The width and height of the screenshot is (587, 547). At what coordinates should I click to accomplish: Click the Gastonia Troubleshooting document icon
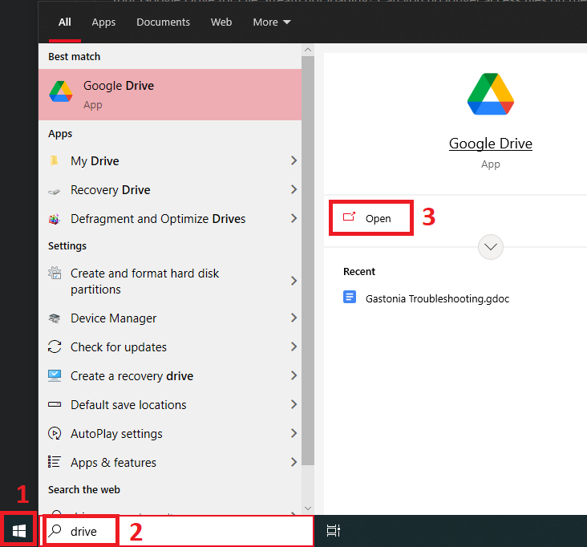(x=350, y=298)
